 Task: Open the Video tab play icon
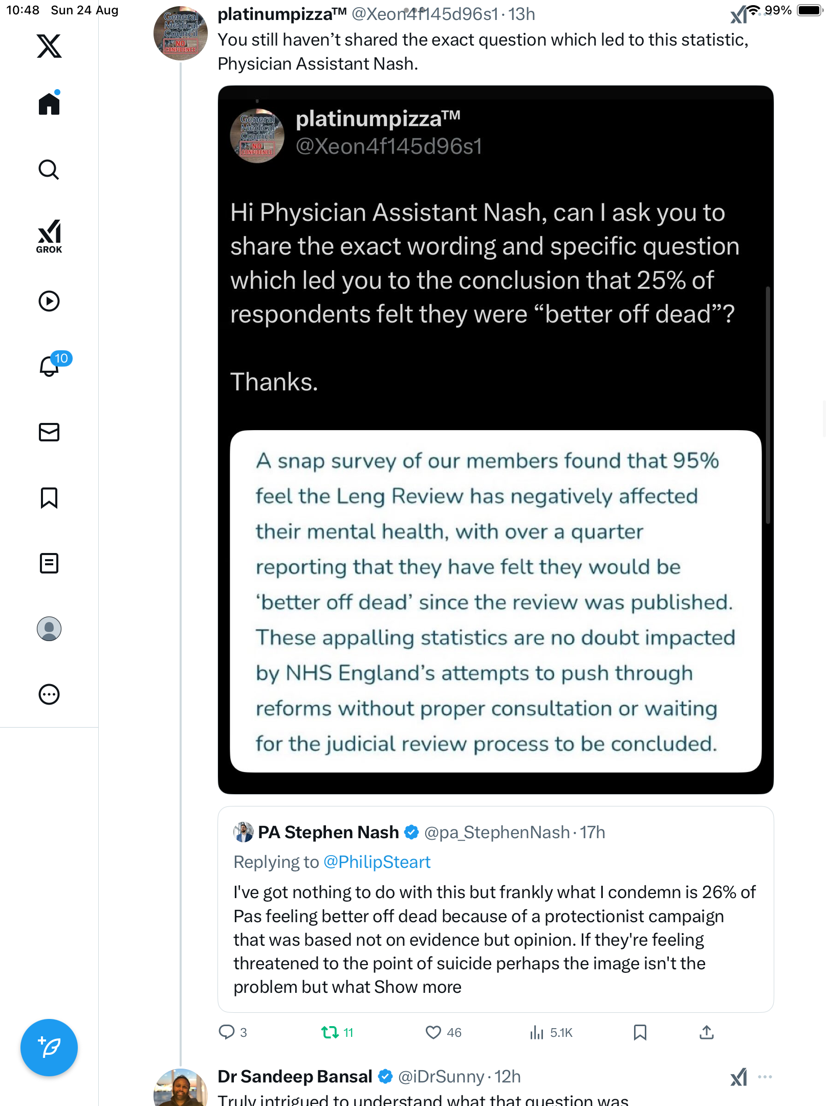[49, 301]
